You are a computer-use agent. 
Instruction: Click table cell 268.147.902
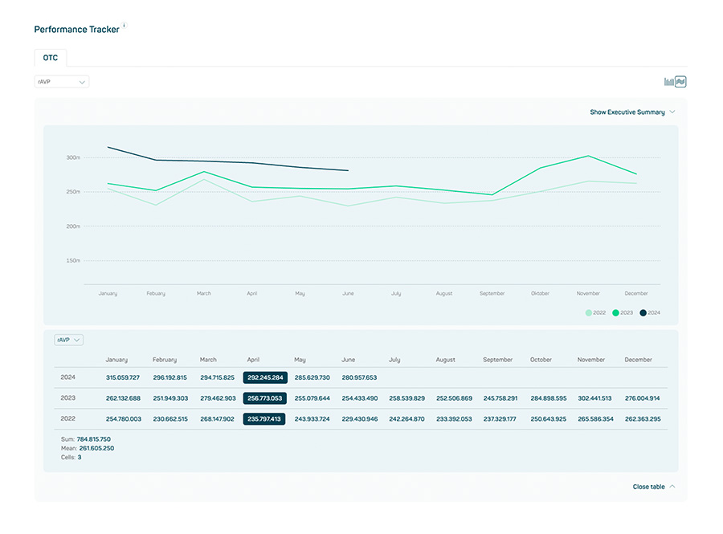coord(217,419)
